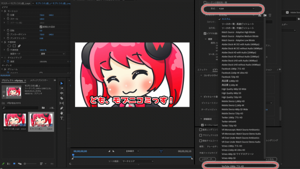Toggle the ビデオを書き出し checkbox
Viewport: 300px width, 169px height.
pyautogui.click(x=205, y=33)
